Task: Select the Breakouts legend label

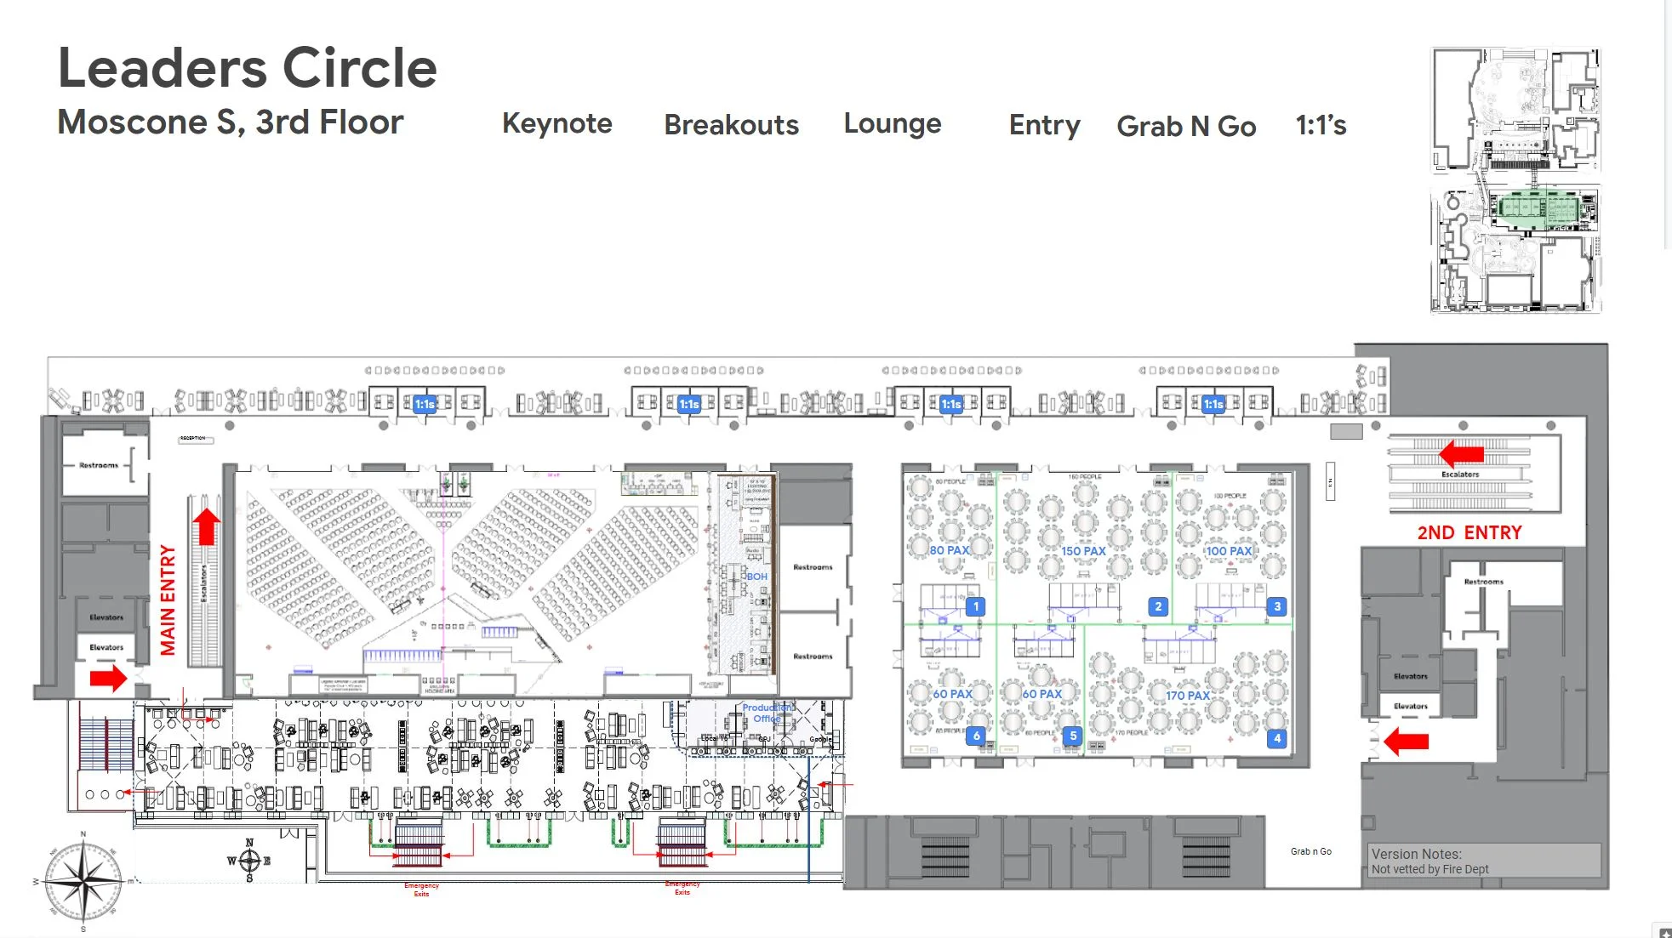Action: click(x=731, y=125)
